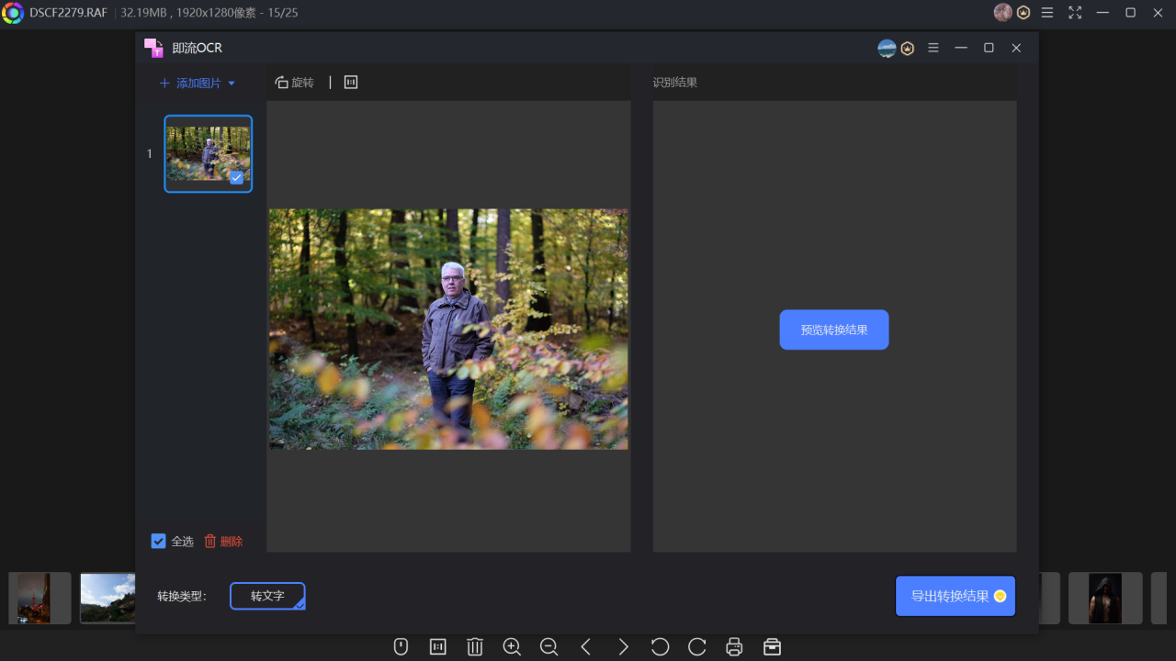This screenshot has height=661, width=1176.
Task: Expand the 添加图片 dropdown arrow
Action: point(232,84)
